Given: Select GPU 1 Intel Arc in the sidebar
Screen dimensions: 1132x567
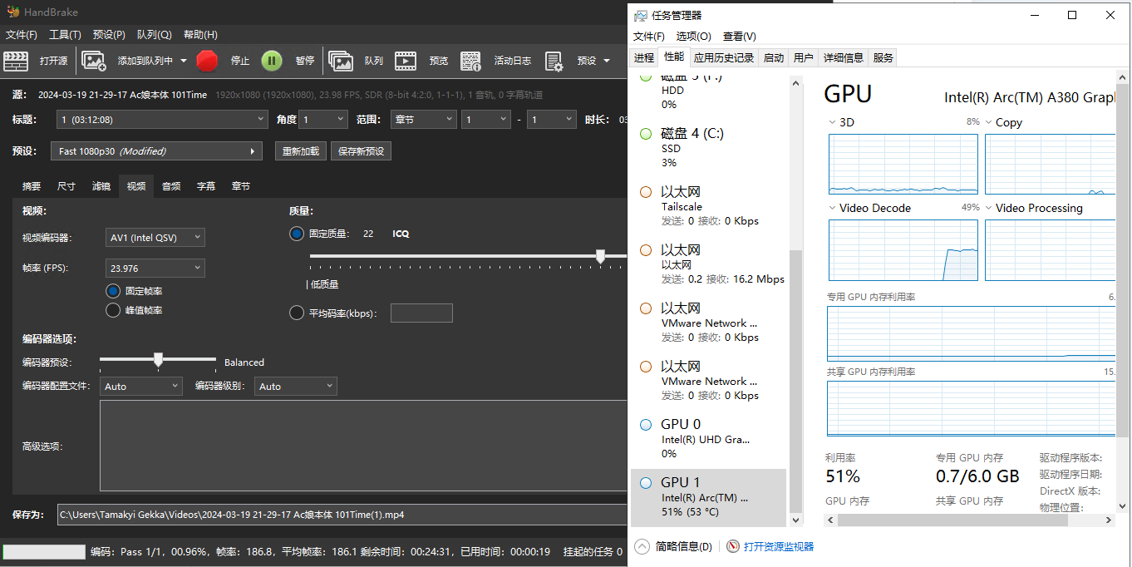Looking at the screenshot, I should [709, 497].
